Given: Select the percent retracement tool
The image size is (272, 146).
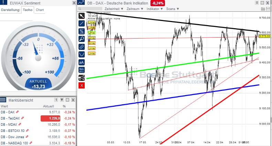Looking at the screenshot, I should [x=82, y=31].
